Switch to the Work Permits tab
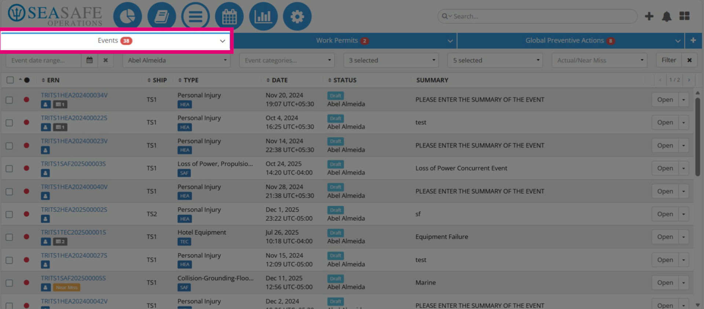Image resolution: width=704 pixels, height=309 pixels. click(343, 41)
